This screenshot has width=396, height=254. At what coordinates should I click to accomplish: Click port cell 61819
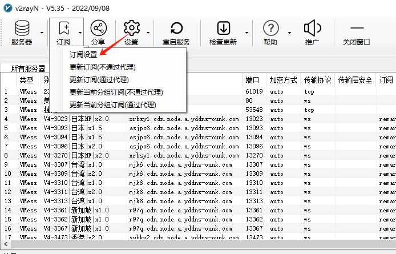[254, 91]
